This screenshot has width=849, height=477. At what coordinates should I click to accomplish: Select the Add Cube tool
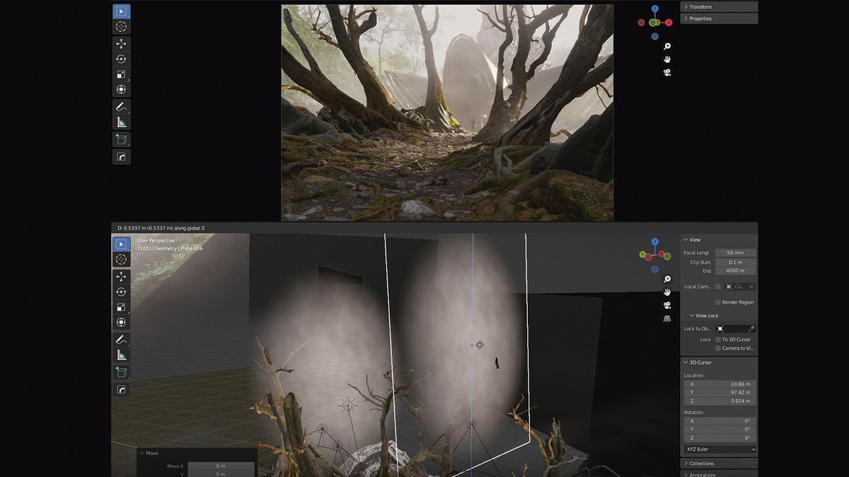121,139
